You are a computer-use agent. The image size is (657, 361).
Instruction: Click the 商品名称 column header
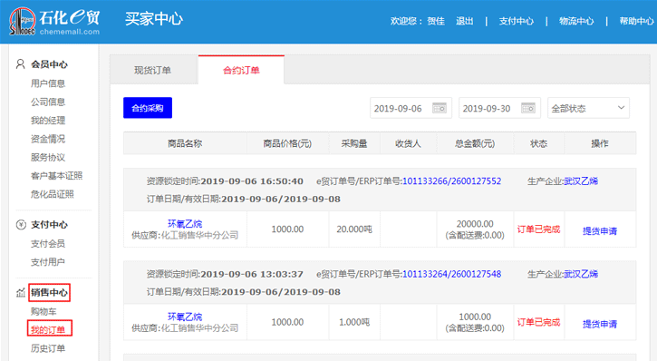185,143
